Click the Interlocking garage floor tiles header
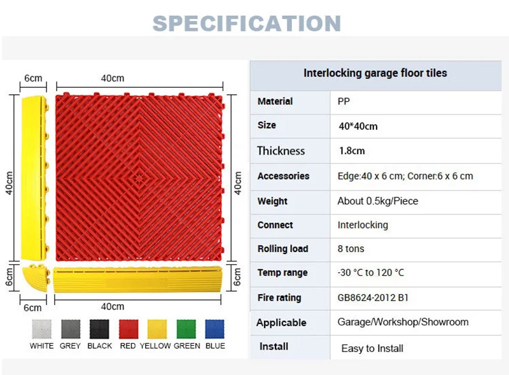The image size is (509, 375). pyautogui.click(x=375, y=73)
